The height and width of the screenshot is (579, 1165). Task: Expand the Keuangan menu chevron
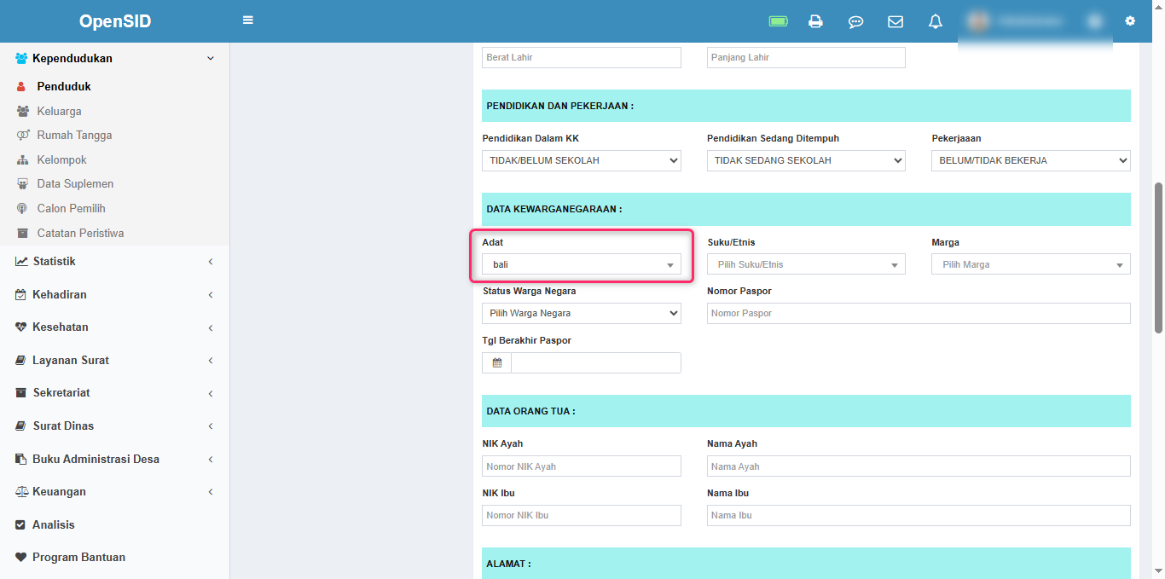pyautogui.click(x=211, y=492)
